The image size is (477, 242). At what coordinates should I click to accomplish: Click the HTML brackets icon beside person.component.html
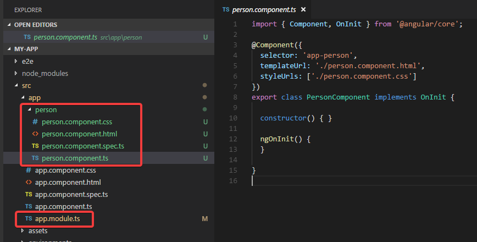35,134
